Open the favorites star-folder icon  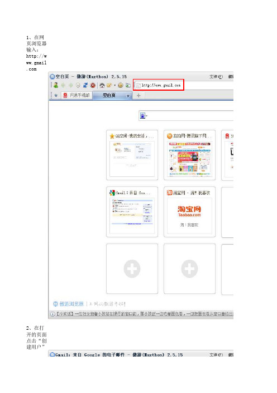(x=109, y=85)
